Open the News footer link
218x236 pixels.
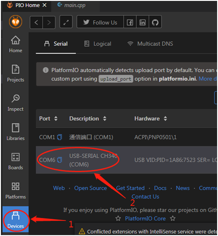pos(183,188)
